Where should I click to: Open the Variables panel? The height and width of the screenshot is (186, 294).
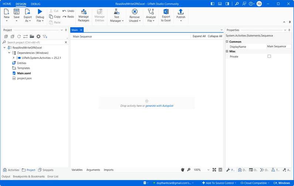coord(77,170)
